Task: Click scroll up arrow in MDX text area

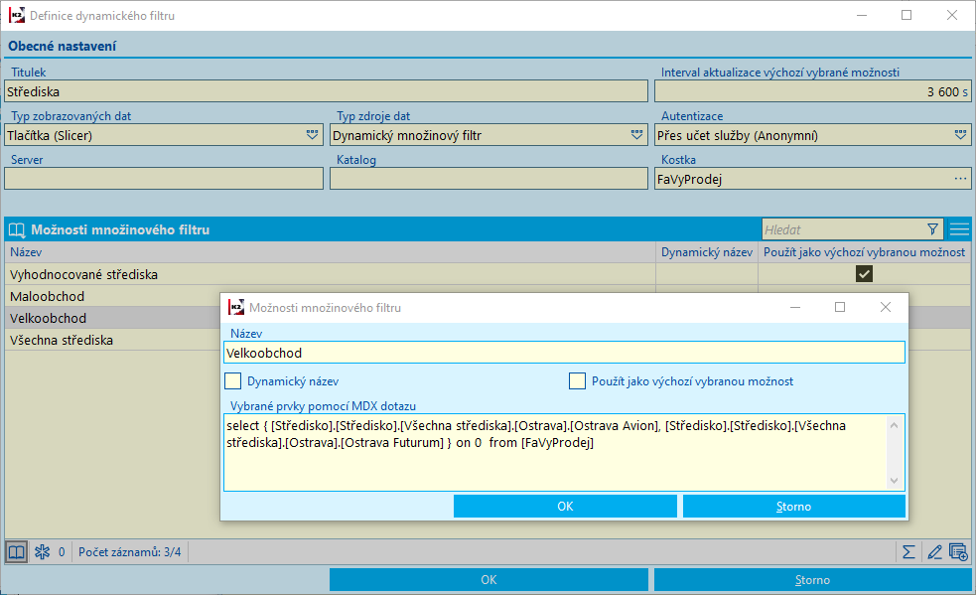Action: point(895,425)
